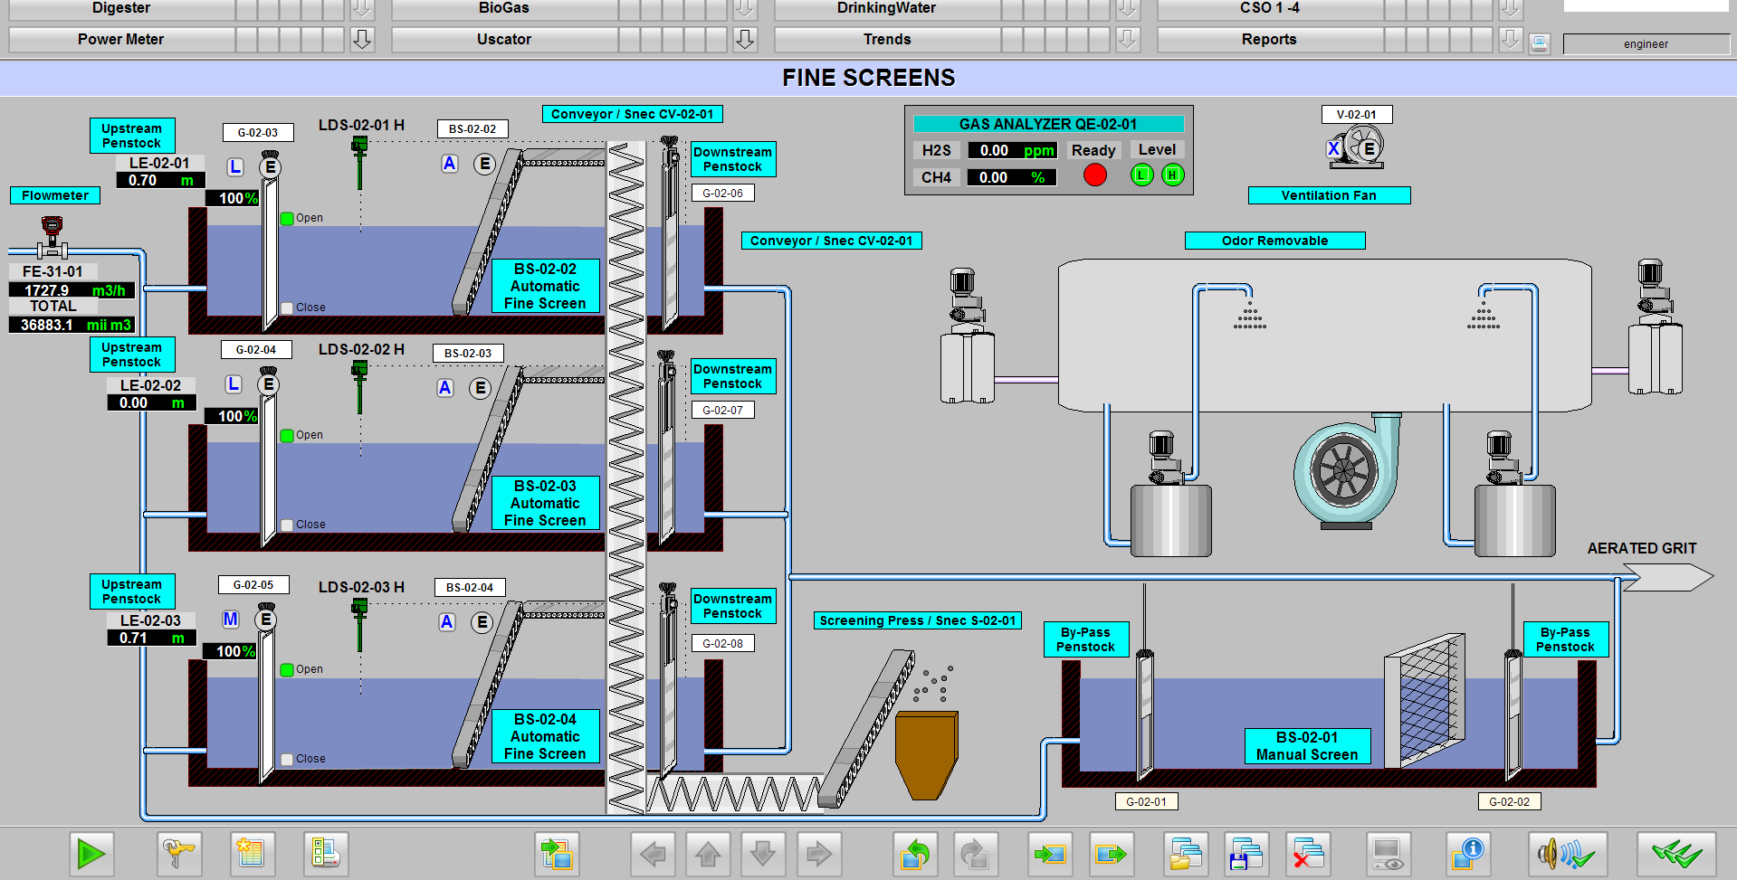
Task: Click the acknowledge alarm sound icon
Action: (x=1568, y=854)
